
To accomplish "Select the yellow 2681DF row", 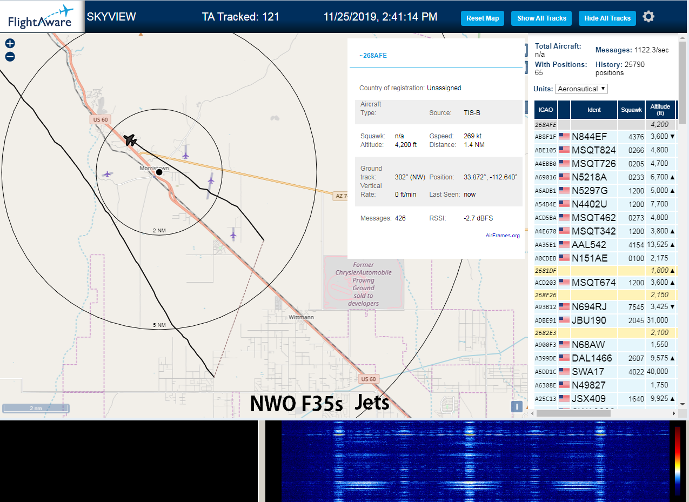I will [x=605, y=270].
